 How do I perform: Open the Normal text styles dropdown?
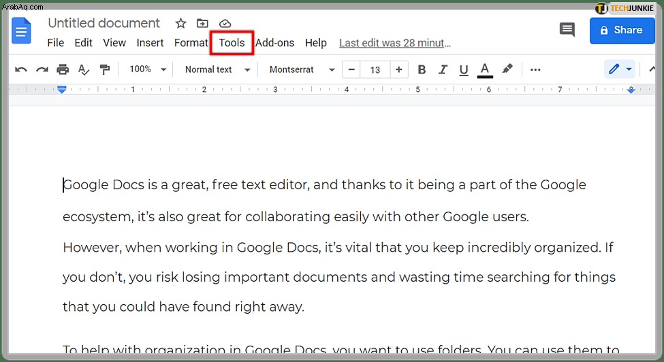[x=217, y=69]
